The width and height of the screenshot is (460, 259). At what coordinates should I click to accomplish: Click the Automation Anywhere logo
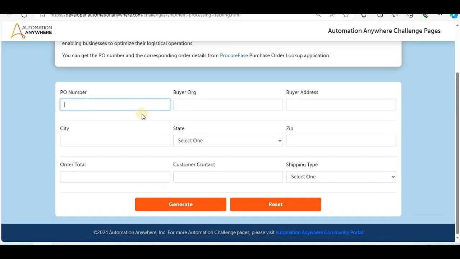tap(31, 31)
